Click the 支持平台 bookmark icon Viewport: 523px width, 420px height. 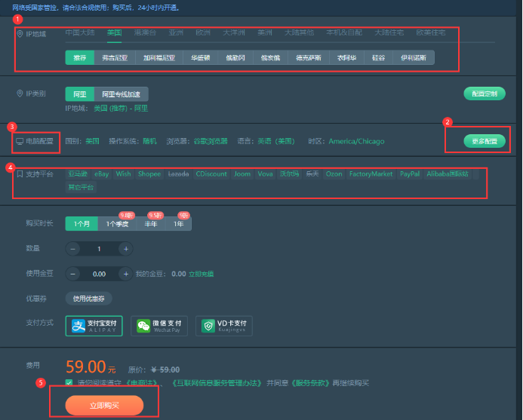(20, 174)
